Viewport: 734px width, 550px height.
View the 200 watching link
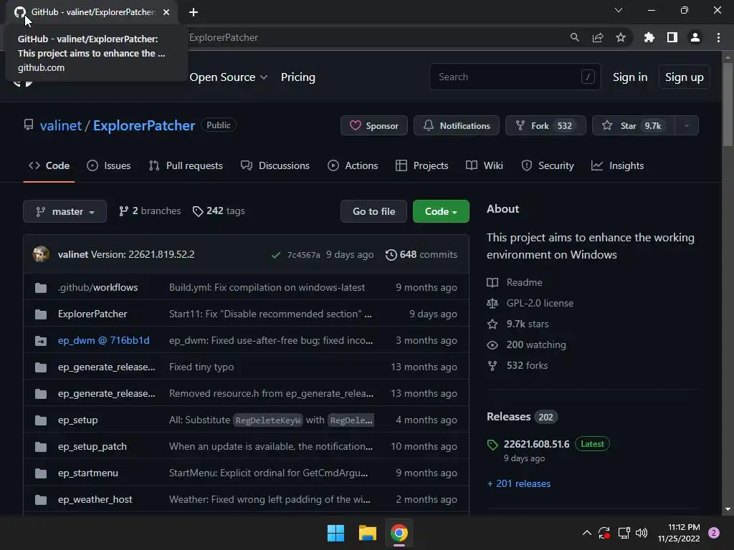[x=526, y=344]
